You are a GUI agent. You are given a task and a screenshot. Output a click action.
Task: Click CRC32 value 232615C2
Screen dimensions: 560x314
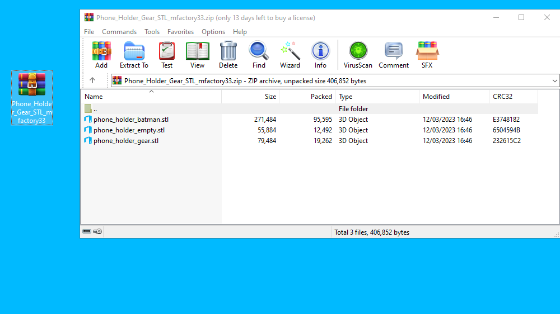coord(507,141)
